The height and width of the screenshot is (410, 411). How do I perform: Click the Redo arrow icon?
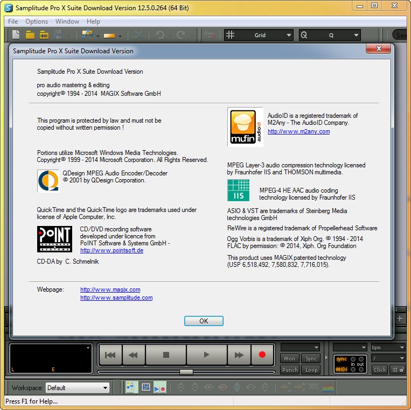click(x=181, y=35)
